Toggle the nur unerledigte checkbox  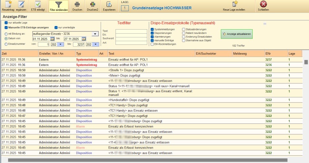point(56,27)
